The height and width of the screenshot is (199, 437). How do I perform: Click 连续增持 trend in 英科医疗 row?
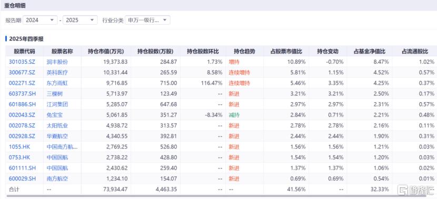point(239,73)
